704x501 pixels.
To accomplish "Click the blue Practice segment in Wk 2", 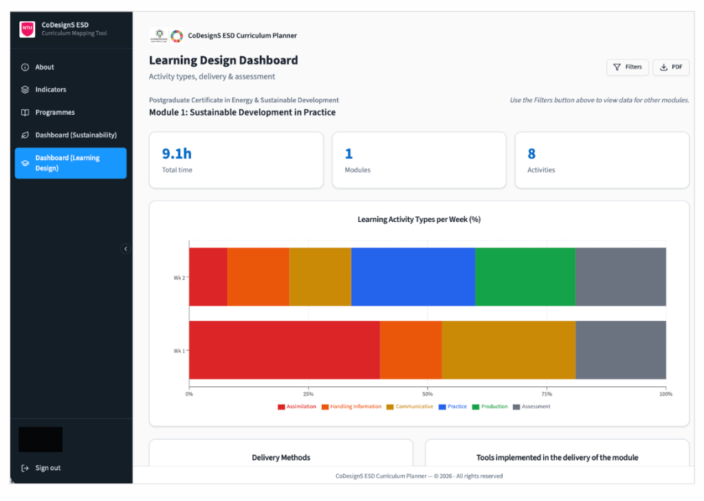I will tap(413, 277).
